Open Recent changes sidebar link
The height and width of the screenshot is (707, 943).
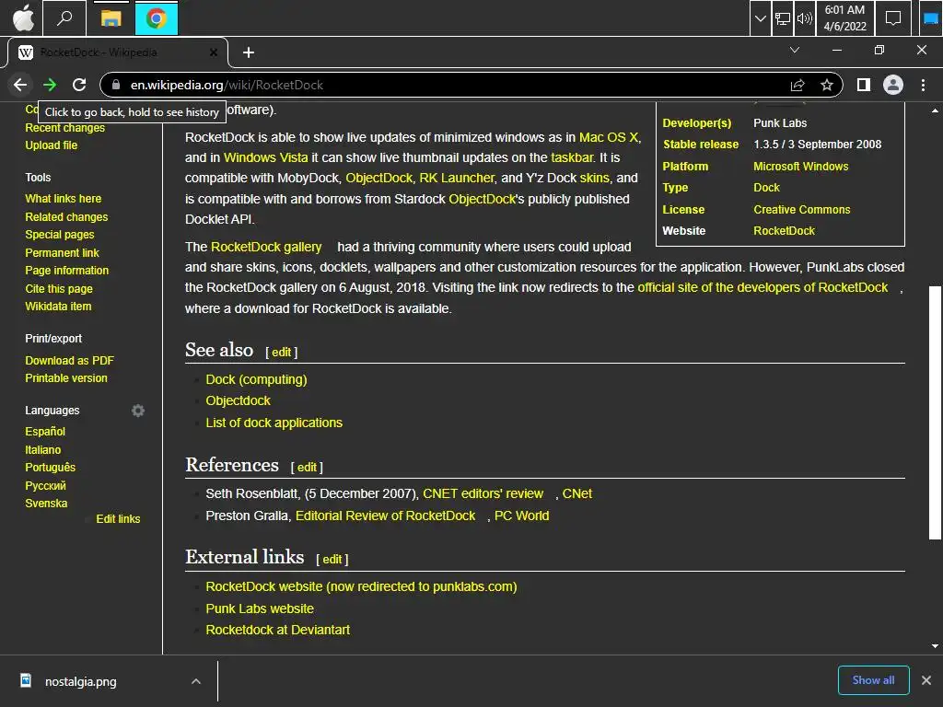[x=65, y=127]
